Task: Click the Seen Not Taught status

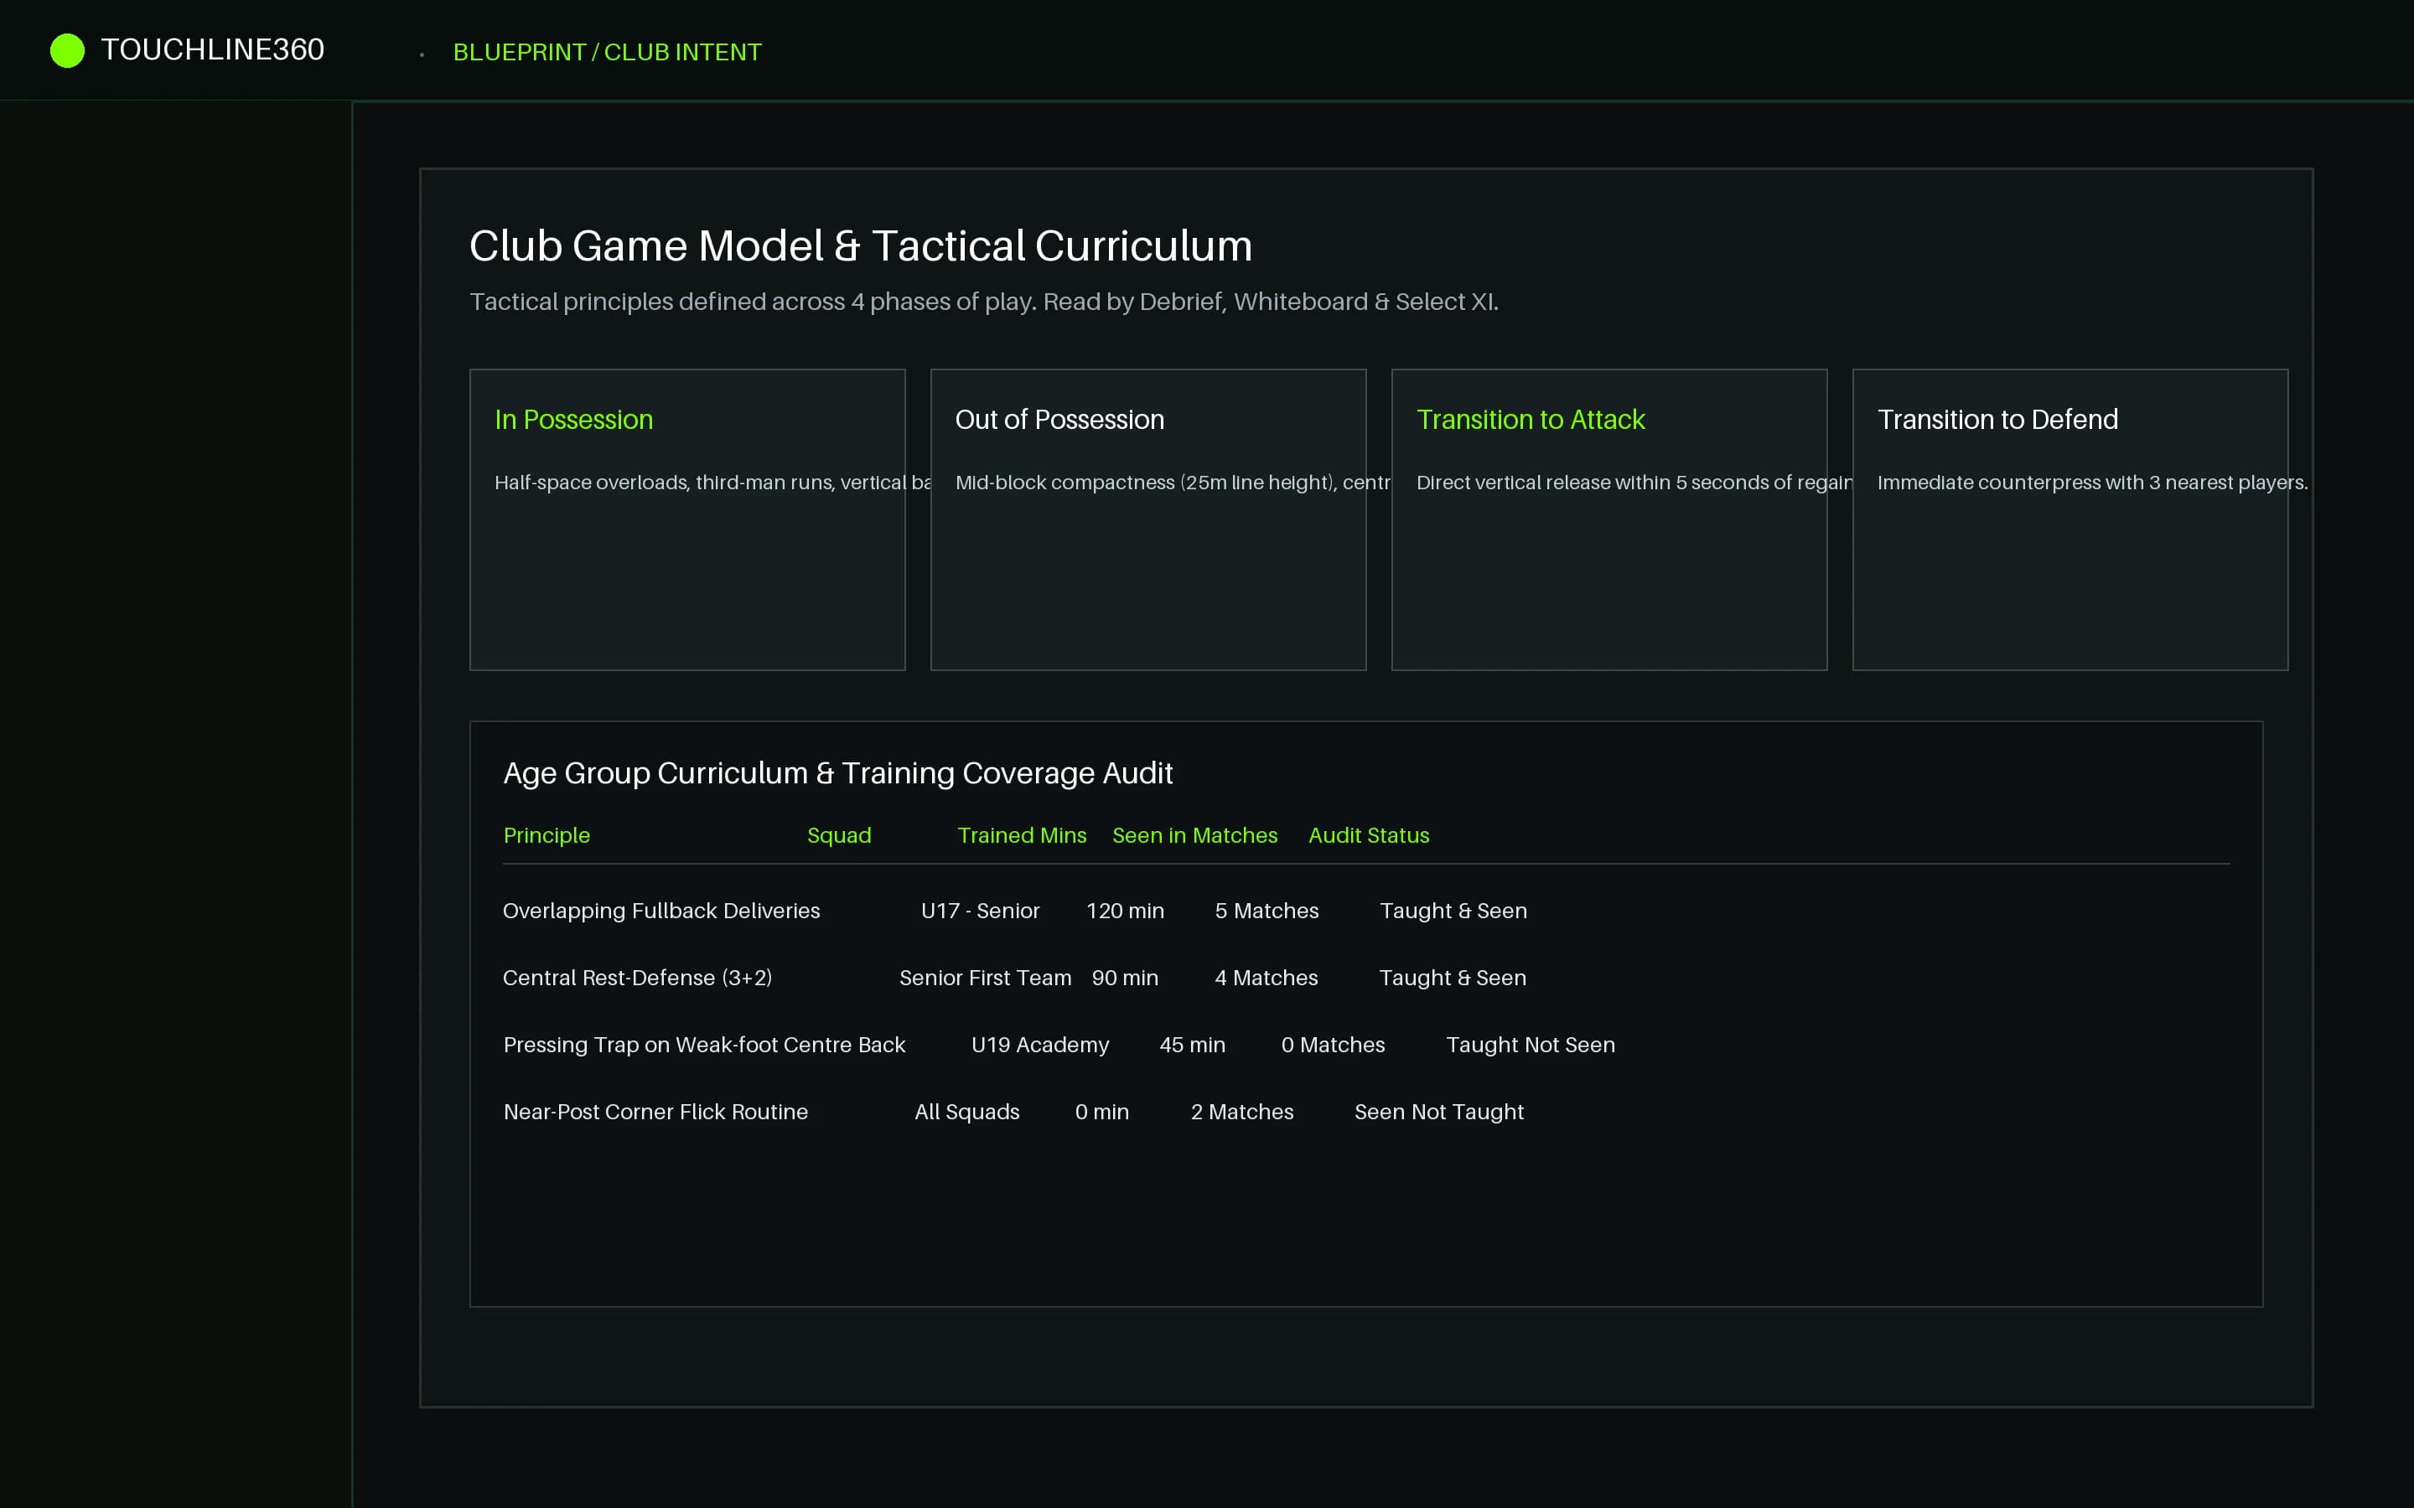Action: (x=1438, y=1111)
